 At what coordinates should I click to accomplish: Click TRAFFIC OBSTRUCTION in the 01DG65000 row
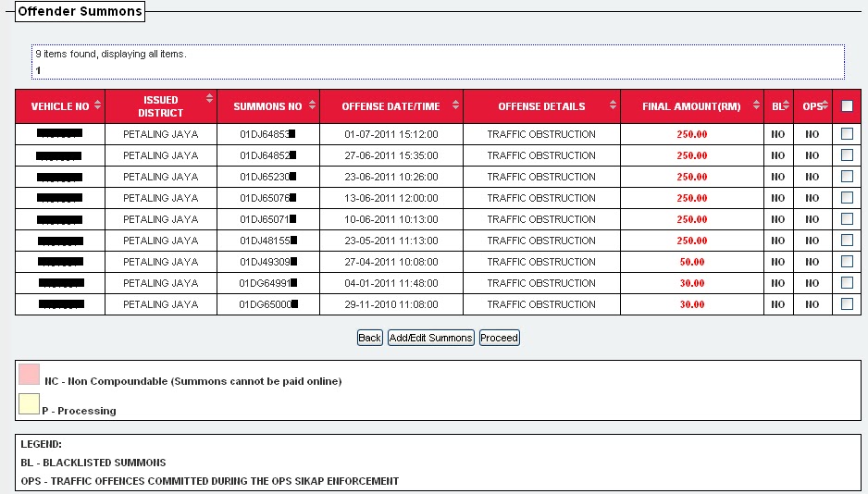pyautogui.click(x=541, y=304)
